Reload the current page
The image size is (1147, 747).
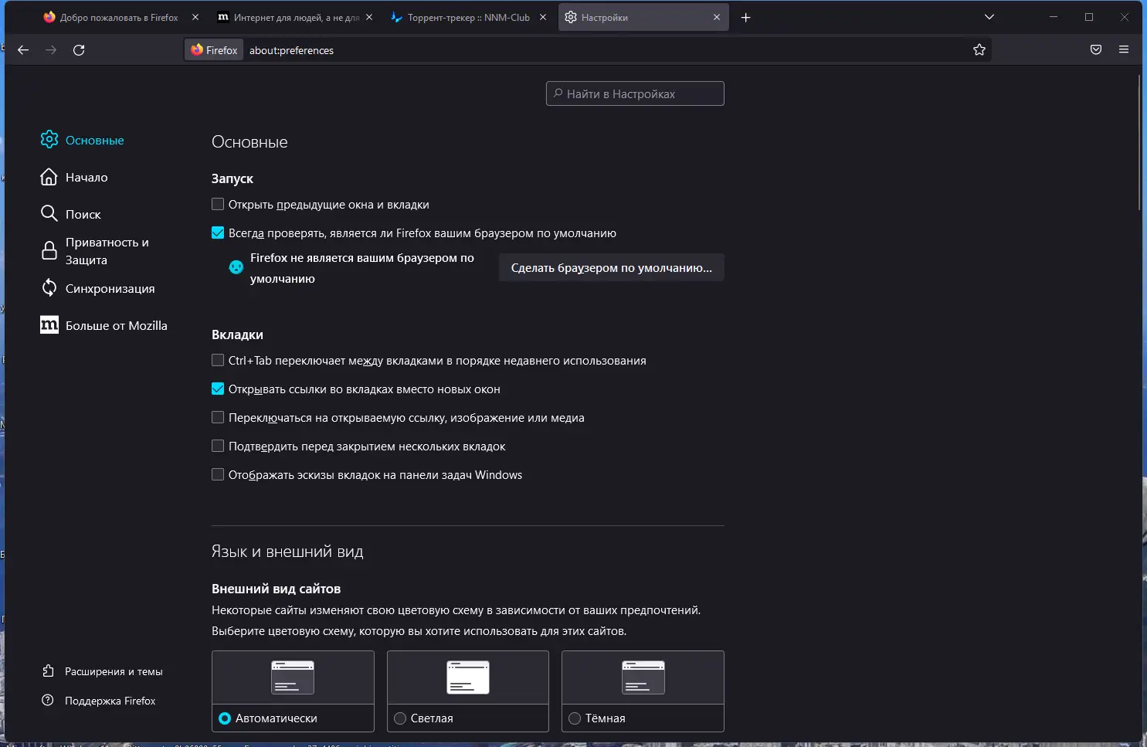[x=79, y=50]
